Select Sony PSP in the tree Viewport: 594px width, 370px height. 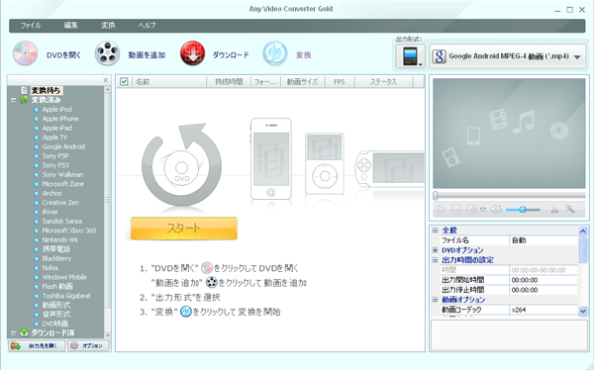55,156
